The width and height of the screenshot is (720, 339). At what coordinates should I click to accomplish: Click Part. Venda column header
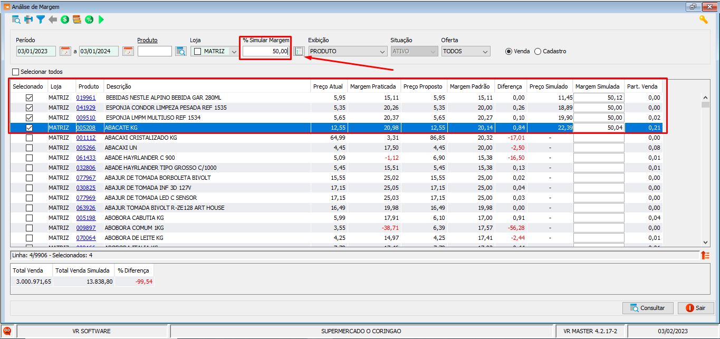tap(642, 86)
